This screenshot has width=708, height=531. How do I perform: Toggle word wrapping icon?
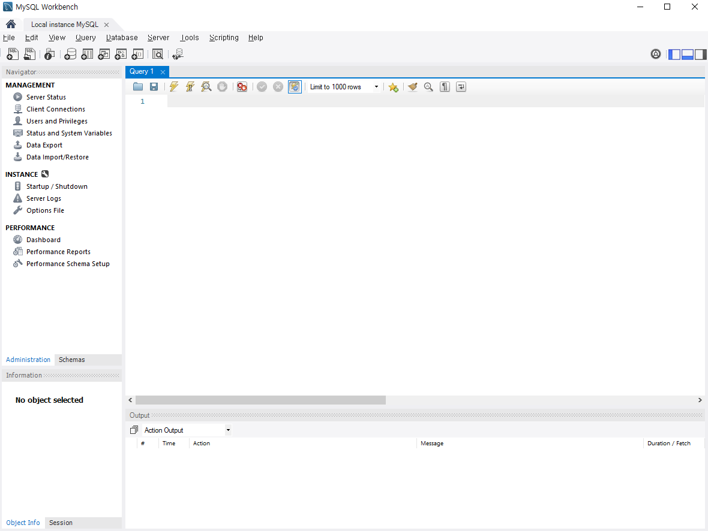pos(461,87)
